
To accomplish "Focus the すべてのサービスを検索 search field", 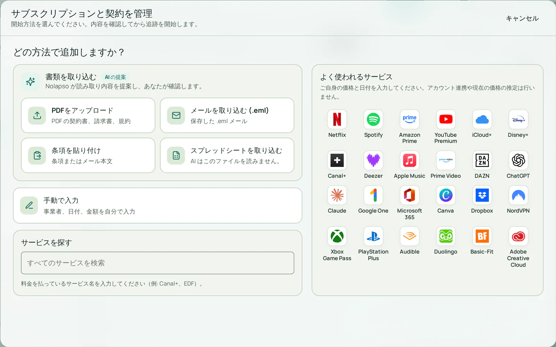I will [157, 263].
